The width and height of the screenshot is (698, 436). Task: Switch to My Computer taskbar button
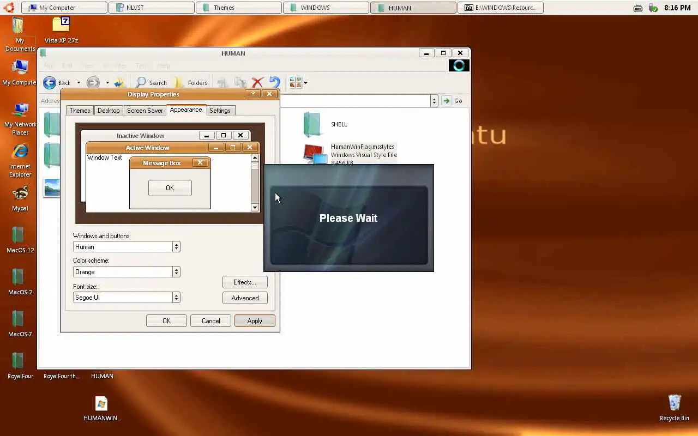point(64,8)
